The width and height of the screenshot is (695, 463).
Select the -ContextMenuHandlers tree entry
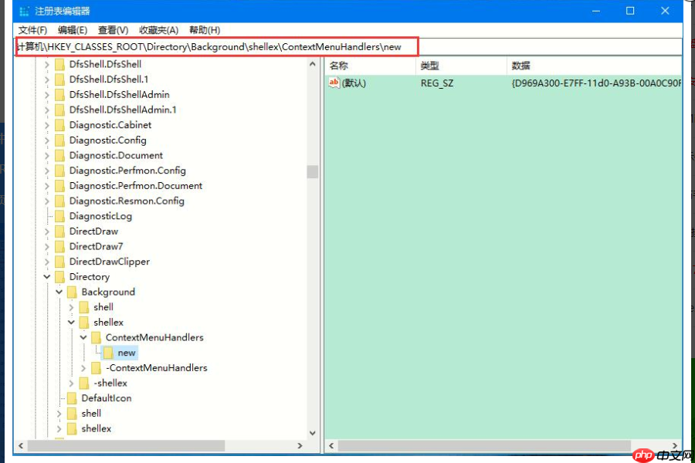[x=157, y=368]
